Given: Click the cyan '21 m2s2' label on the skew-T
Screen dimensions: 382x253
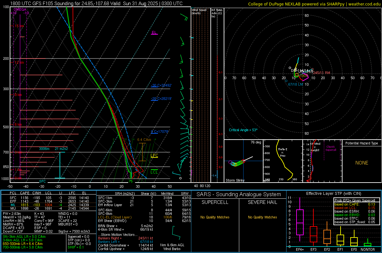Looking at the screenshot, I should tap(61, 149).
